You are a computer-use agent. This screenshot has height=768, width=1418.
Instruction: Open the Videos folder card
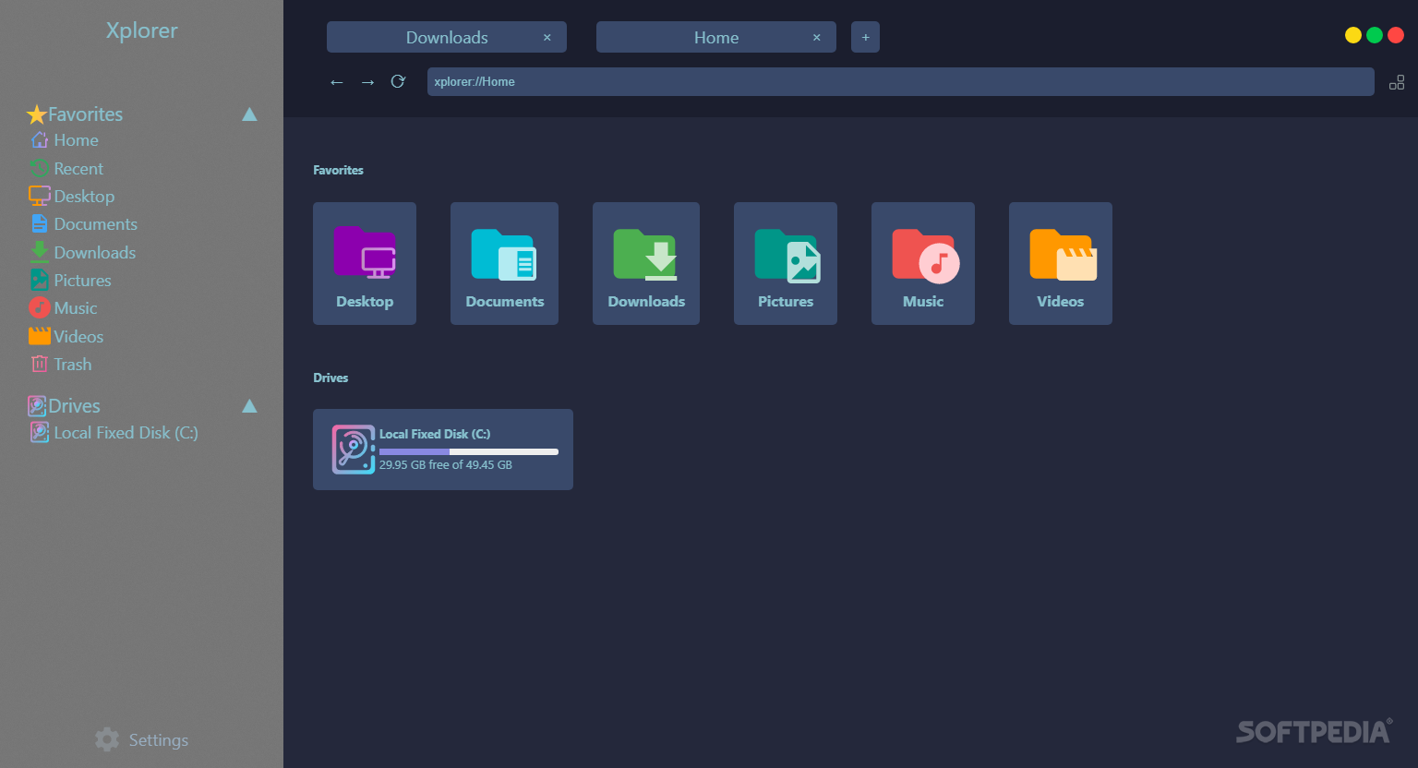tap(1061, 263)
